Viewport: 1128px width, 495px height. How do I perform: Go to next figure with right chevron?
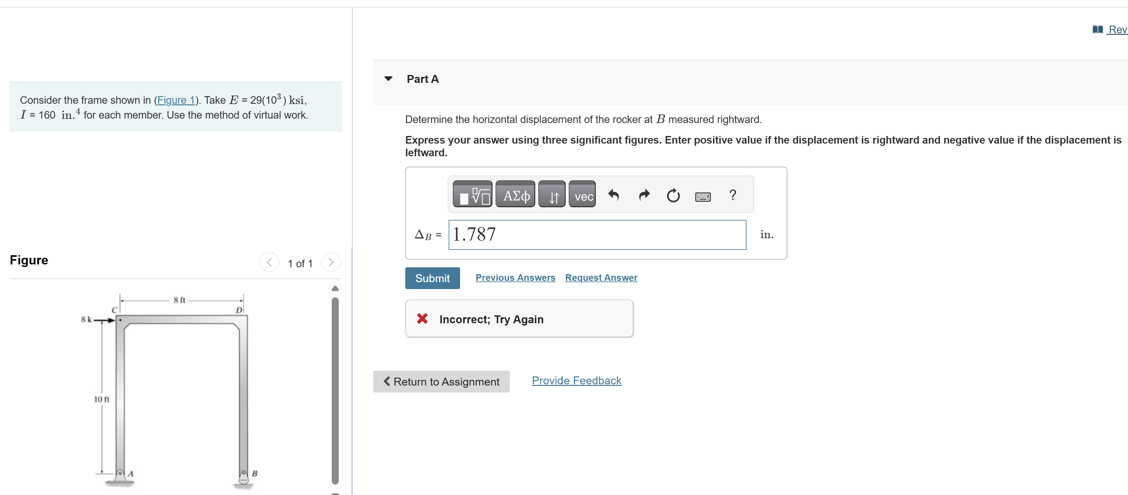(330, 263)
